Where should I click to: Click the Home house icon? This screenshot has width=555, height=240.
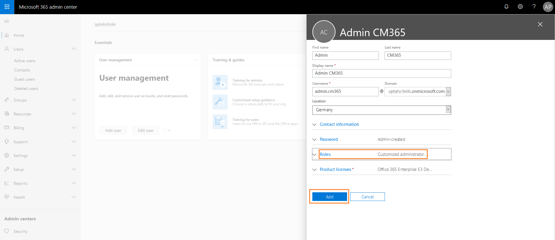point(7,35)
